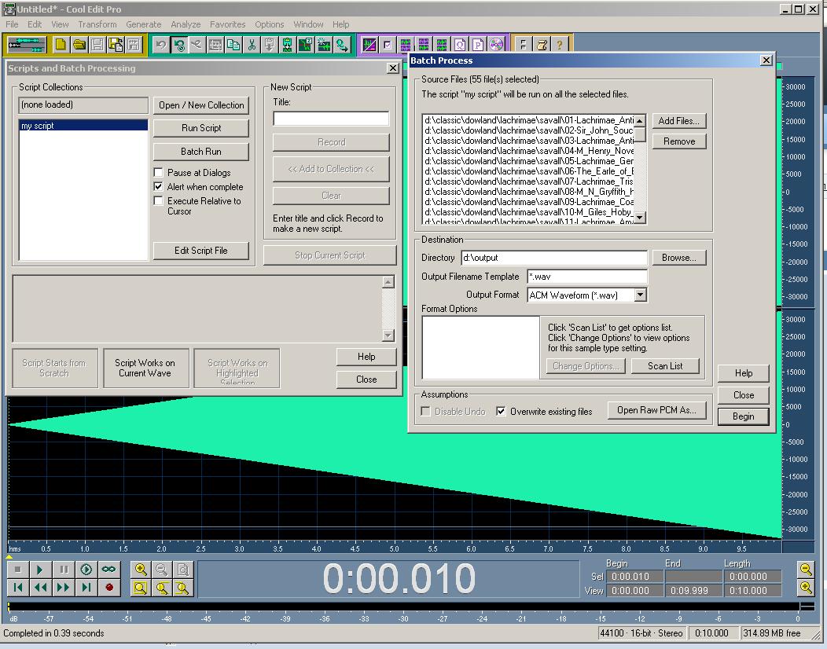Click the CD disc toolbar icon
Image resolution: width=827 pixels, height=649 pixels.
click(496, 45)
